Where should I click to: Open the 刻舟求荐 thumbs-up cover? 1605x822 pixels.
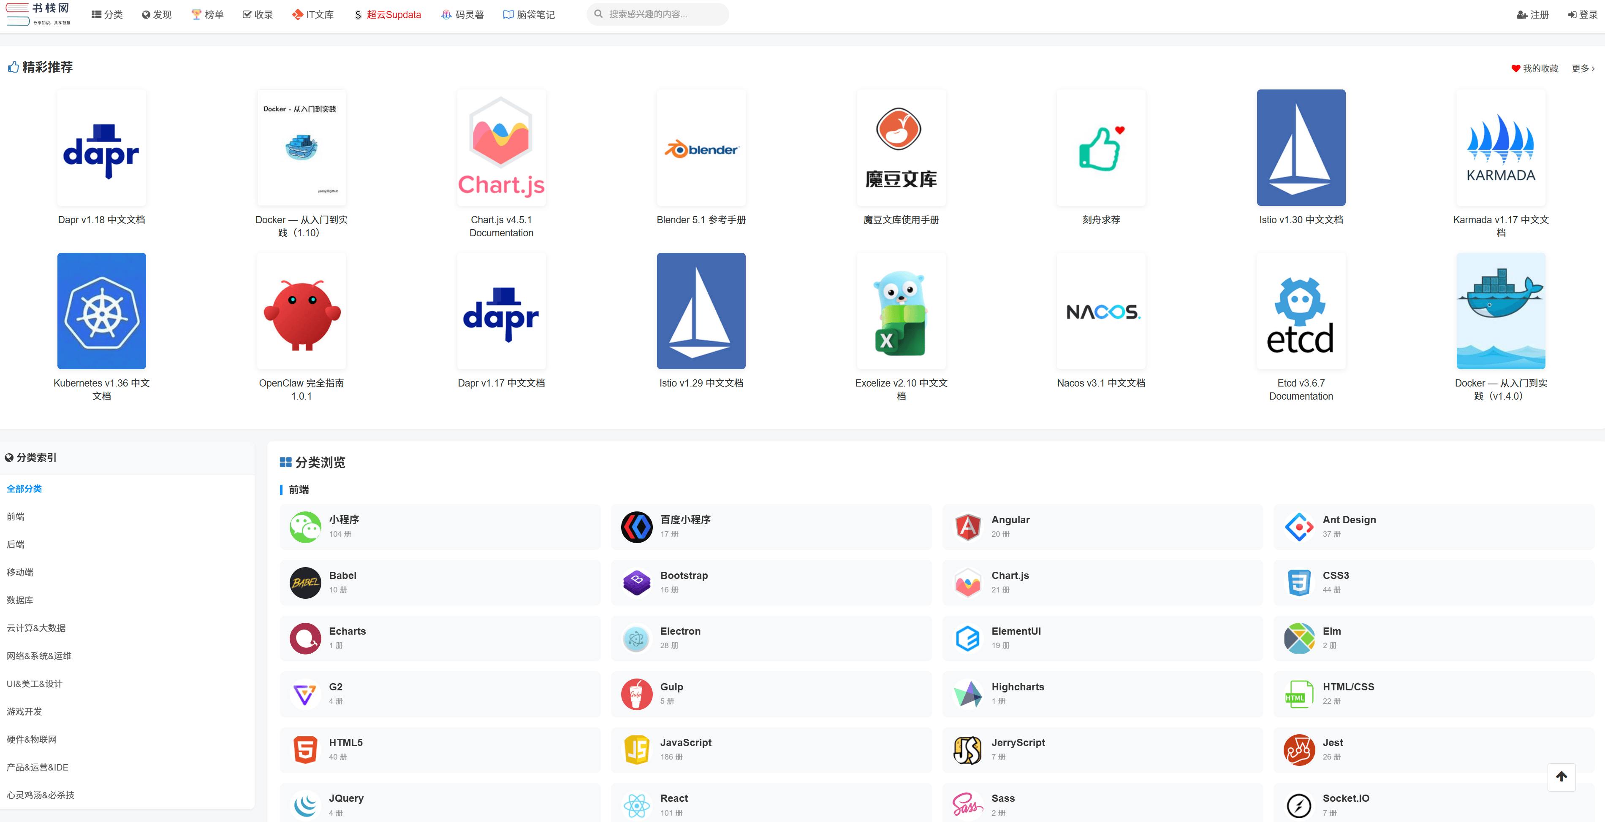(1101, 148)
